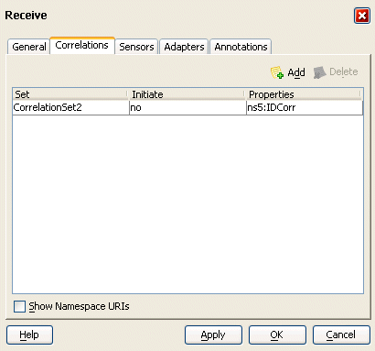Click the Cancel button
This screenshot has height=351, width=375.
click(341, 335)
